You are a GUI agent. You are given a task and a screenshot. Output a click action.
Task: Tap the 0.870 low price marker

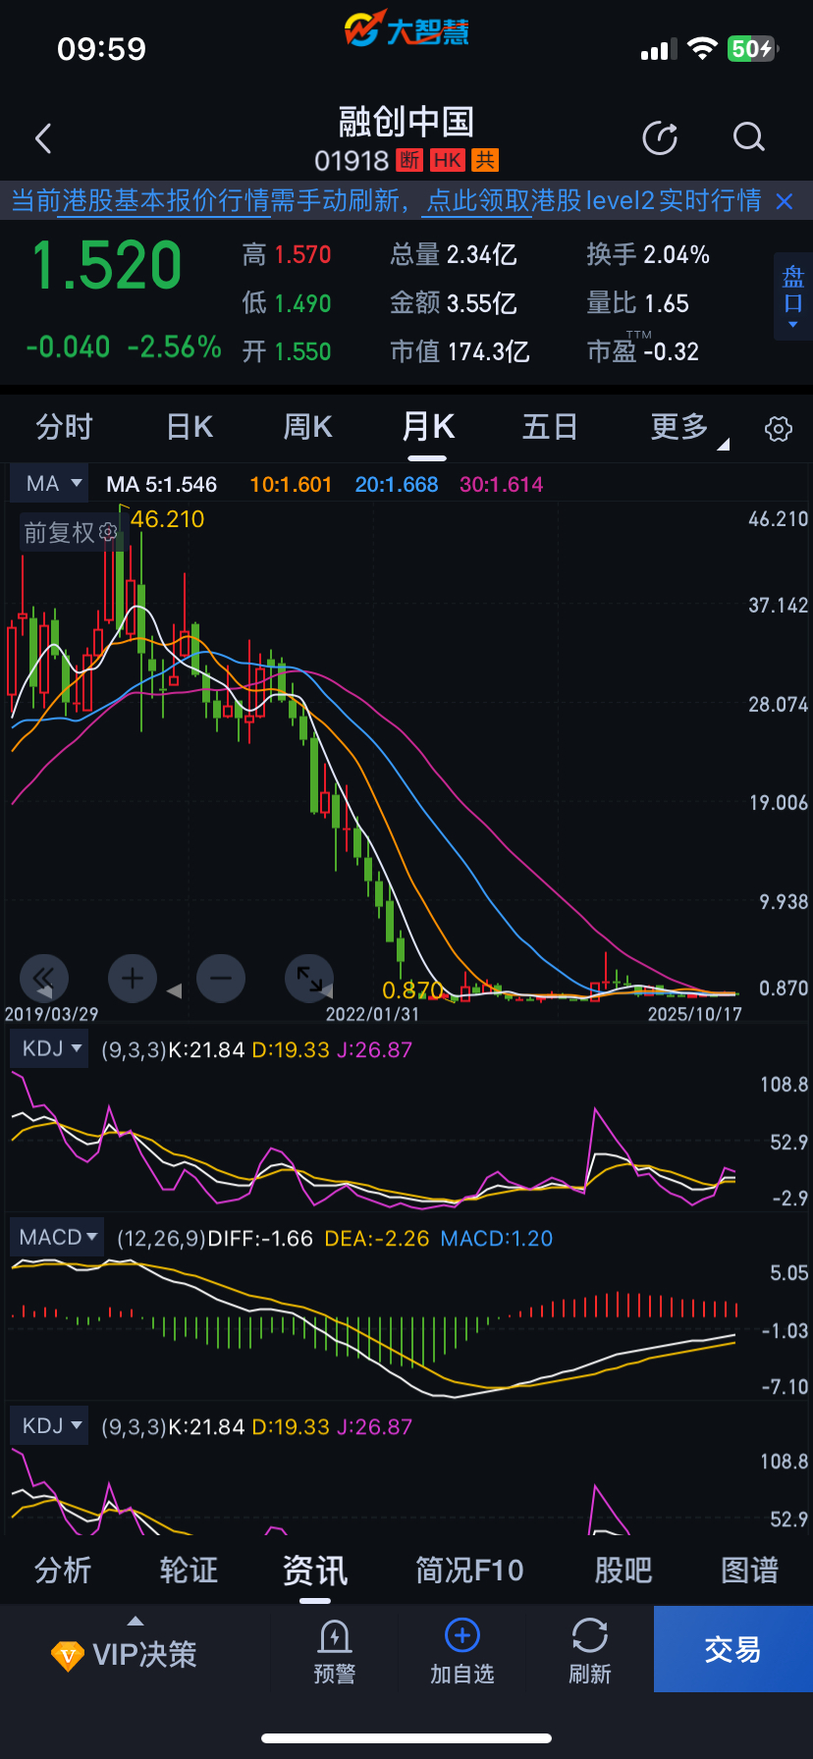click(x=412, y=989)
